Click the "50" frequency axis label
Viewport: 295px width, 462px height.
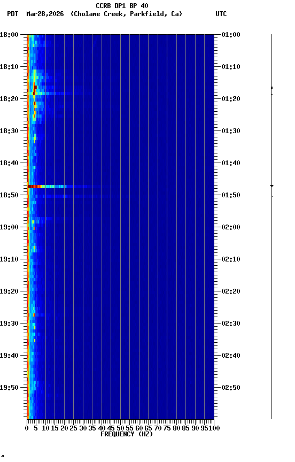pyautogui.click(x=120, y=428)
